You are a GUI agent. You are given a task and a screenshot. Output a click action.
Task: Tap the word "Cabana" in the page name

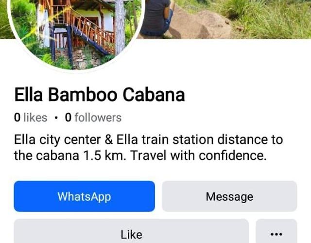pos(154,95)
